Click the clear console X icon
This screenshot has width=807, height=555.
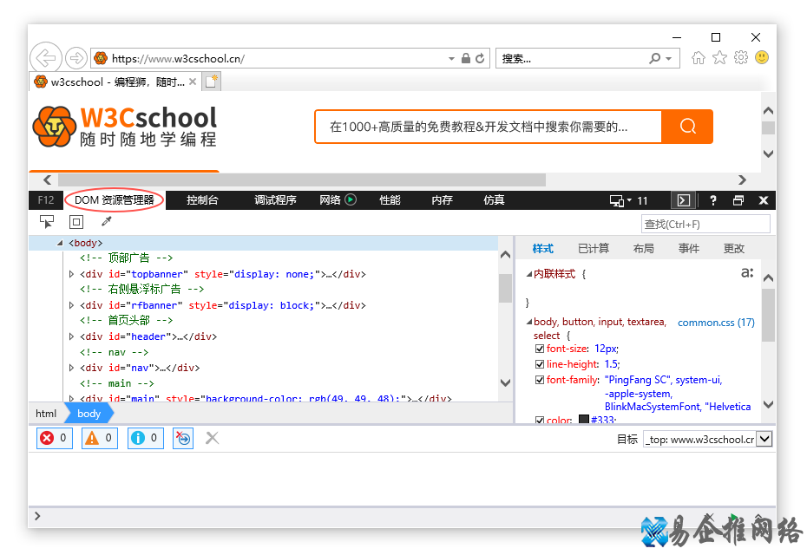(x=212, y=438)
